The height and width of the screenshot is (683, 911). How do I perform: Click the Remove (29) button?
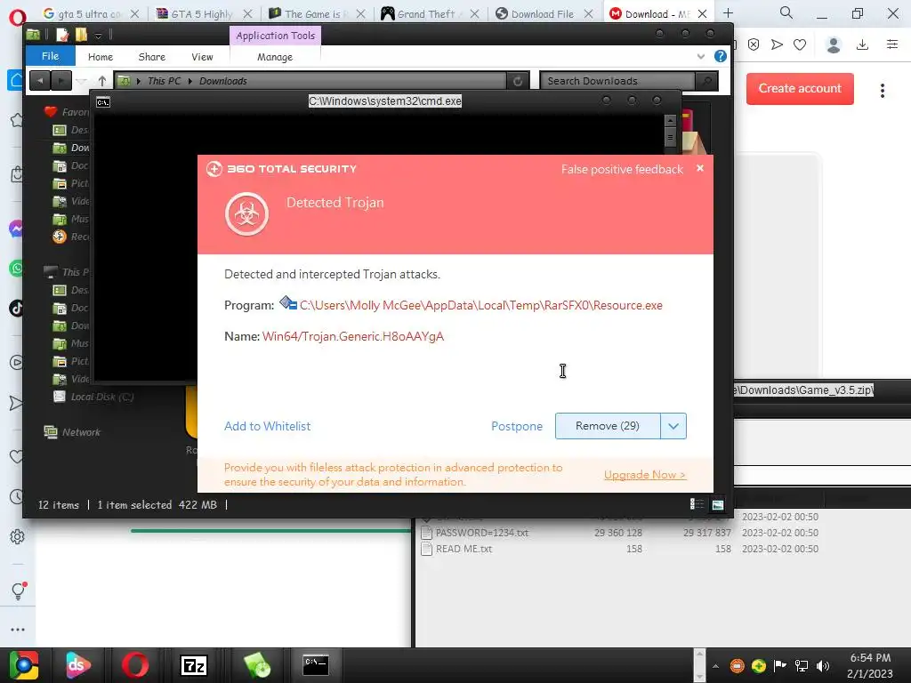pos(608,426)
